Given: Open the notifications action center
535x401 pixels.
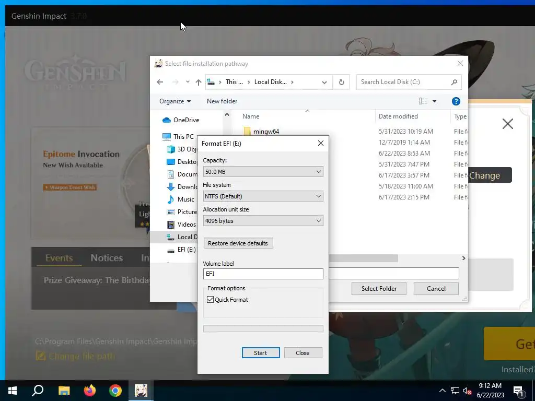Looking at the screenshot, I should click(x=518, y=391).
